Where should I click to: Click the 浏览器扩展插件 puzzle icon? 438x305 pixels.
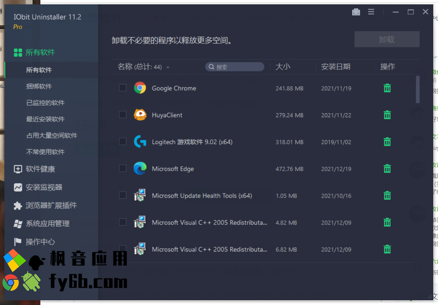[18, 206]
